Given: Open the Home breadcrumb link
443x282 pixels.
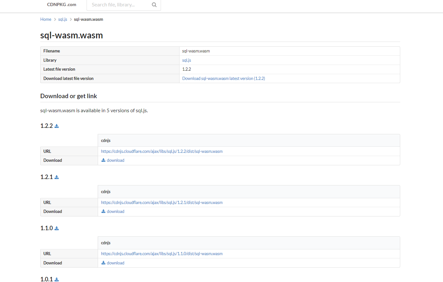Looking at the screenshot, I should [x=46, y=19].
